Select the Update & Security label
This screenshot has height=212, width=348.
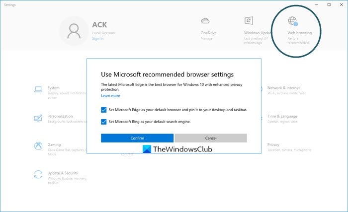pyautogui.click(x=63, y=173)
